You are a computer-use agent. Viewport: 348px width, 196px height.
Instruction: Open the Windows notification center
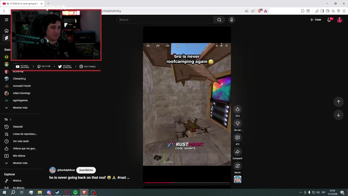pyautogui.click(x=342, y=192)
